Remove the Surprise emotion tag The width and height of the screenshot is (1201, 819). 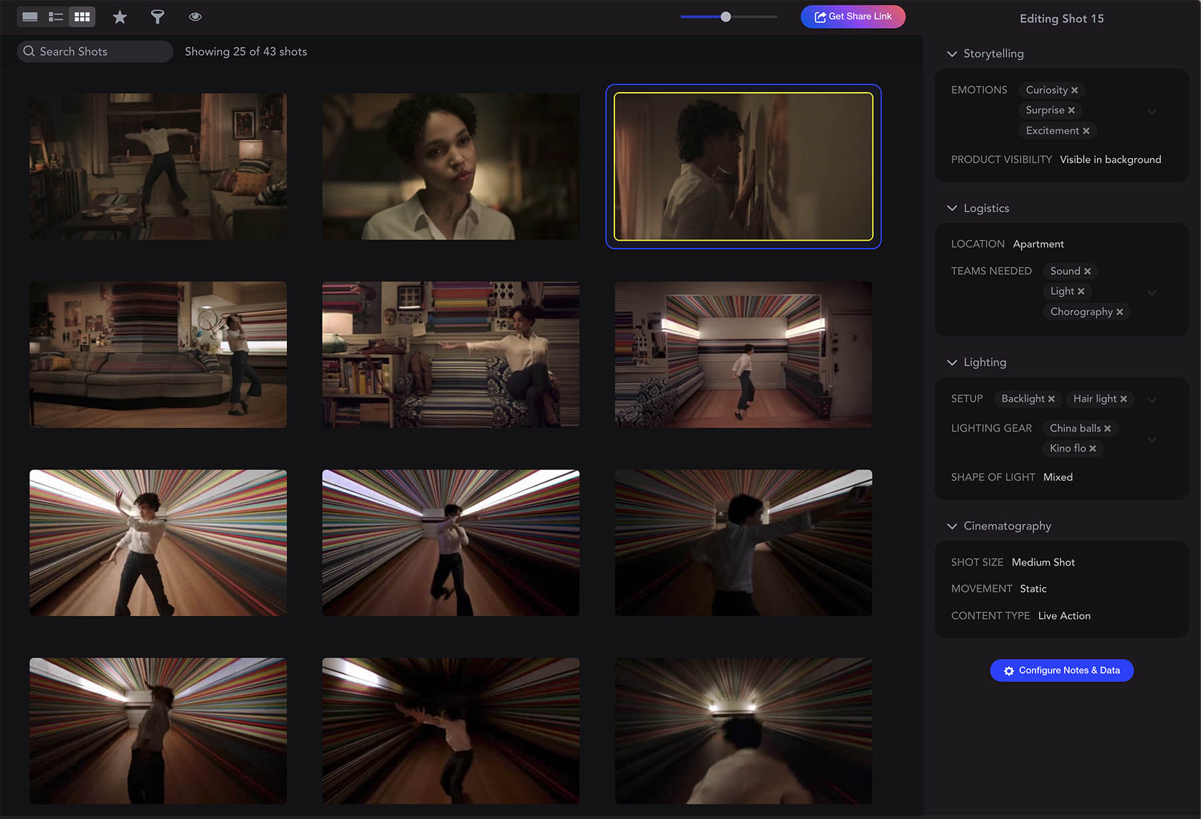click(1071, 110)
